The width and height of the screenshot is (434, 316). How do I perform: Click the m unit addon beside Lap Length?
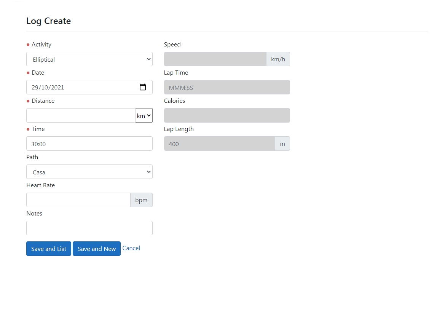(282, 144)
